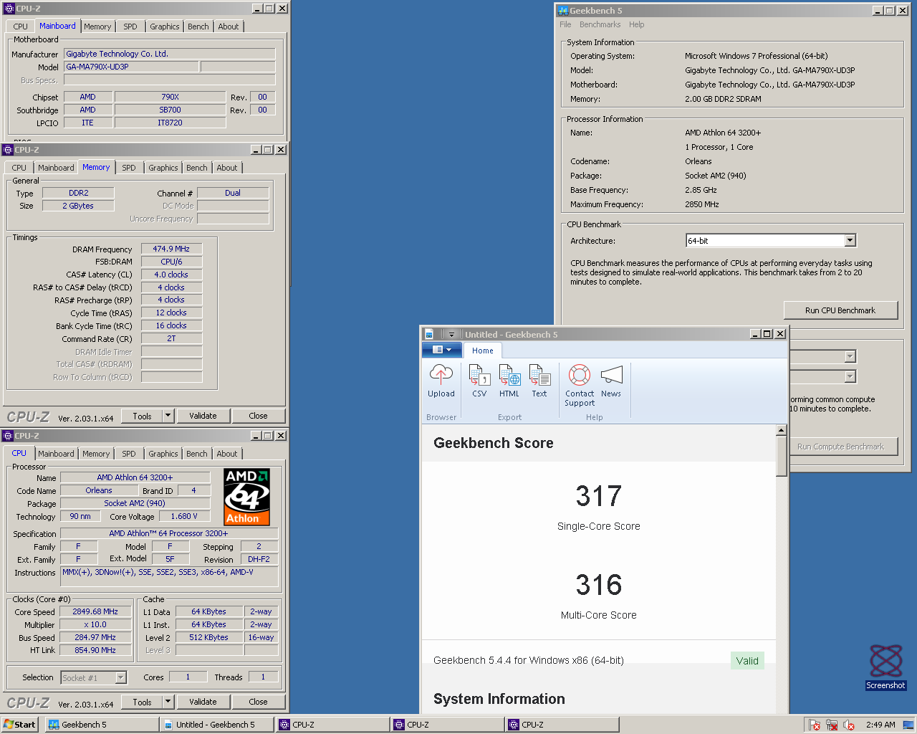Image resolution: width=917 pixels, height=734 pixels.
Task: Click the Core Voltage 1.680 V field
Action: coord(184,516)
